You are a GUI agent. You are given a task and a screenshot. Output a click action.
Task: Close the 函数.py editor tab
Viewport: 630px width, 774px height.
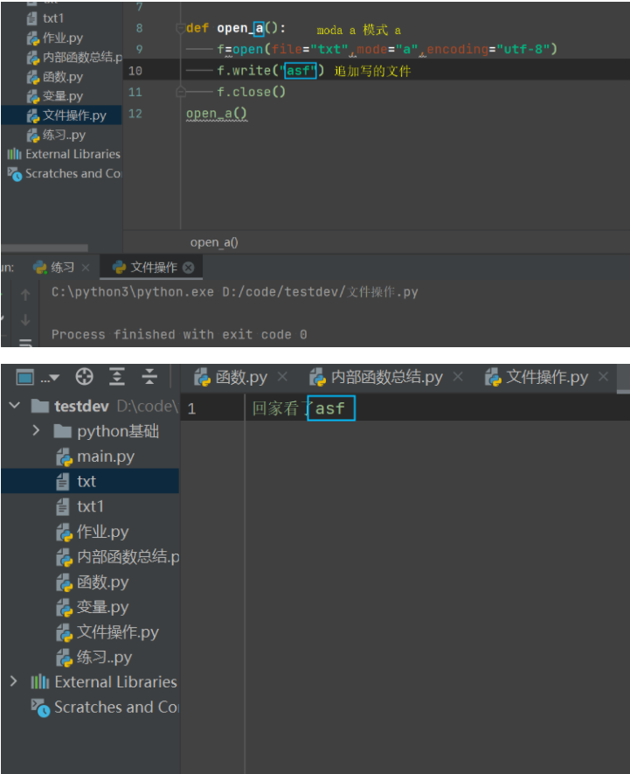point(282,378)
